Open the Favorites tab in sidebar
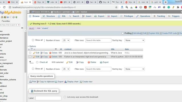 [x=6, y=21]
